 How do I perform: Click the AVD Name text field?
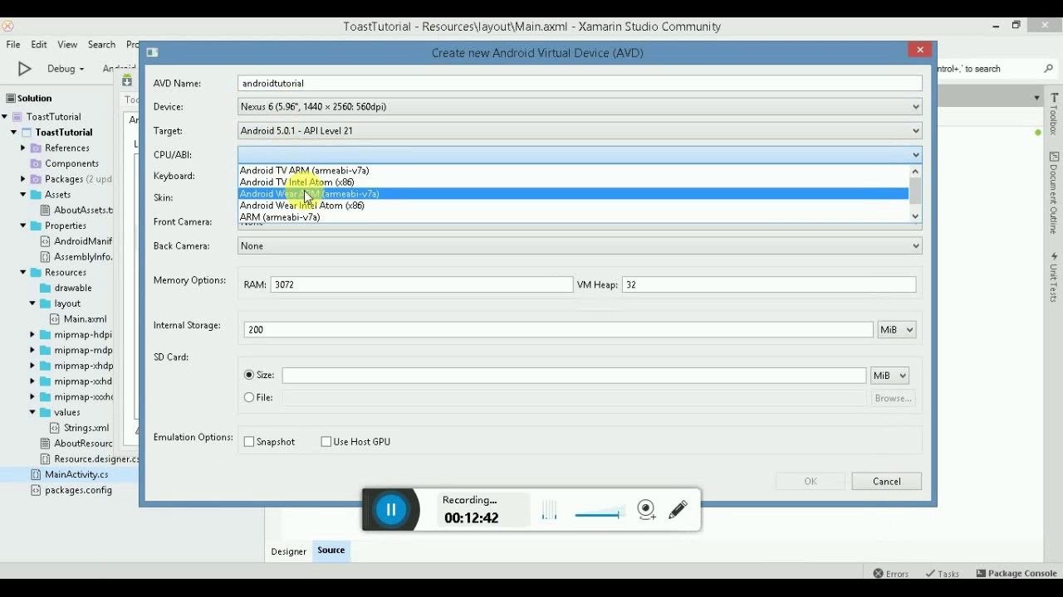click(x=580, y=83)
